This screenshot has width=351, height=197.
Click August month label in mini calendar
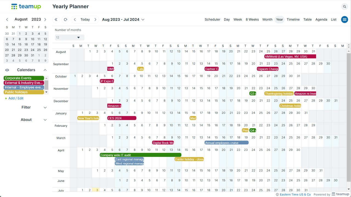21,19
